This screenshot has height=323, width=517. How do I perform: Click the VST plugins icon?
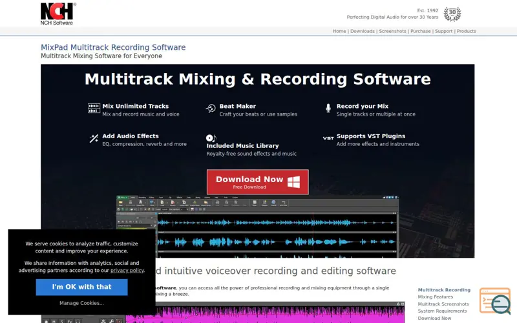coord(328,138)
